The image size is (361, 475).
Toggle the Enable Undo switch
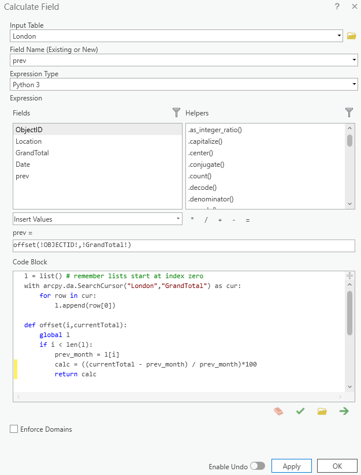[x=258, y=466]
